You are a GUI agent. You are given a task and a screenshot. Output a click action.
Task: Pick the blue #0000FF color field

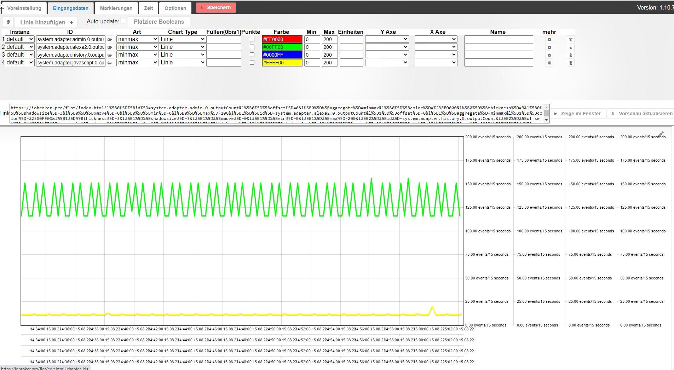click(x=282, y=55)
